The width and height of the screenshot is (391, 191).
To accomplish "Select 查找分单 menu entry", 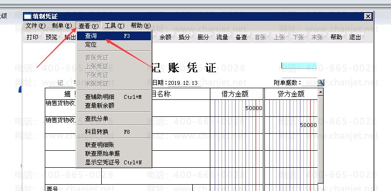I will [114, 119].
